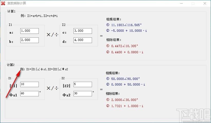This screenshot has width=211, height=123.
Task: Select the 0.4472∠10.305° division result
Action: [124, 46]
